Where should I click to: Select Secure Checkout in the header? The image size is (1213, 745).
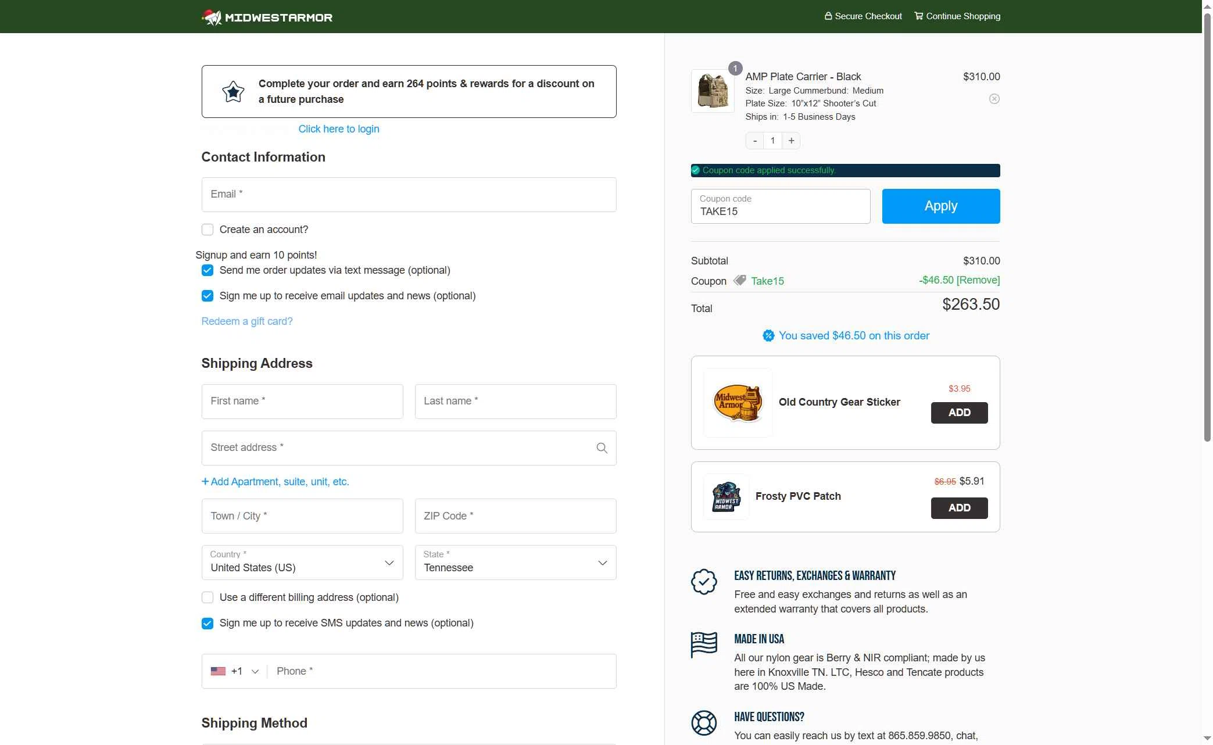coord(863,16)
